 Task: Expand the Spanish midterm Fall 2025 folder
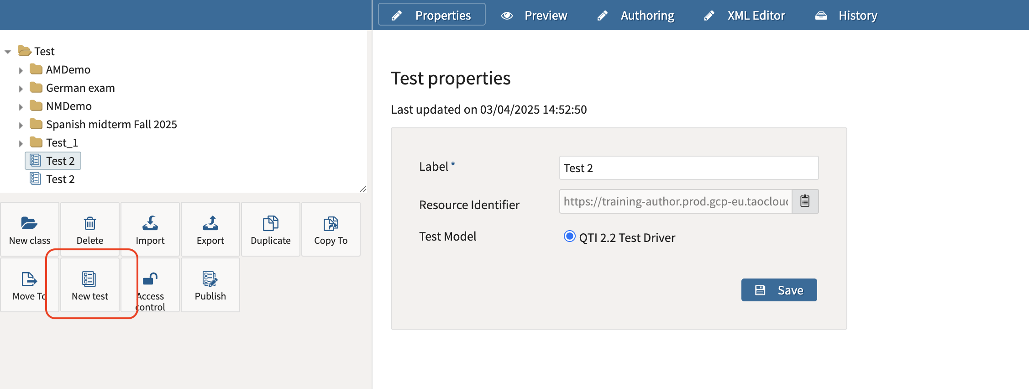click(21, 125)
